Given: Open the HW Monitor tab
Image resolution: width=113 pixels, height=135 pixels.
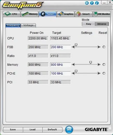Looking at the screenshot, I should click(x=102, y=14).
